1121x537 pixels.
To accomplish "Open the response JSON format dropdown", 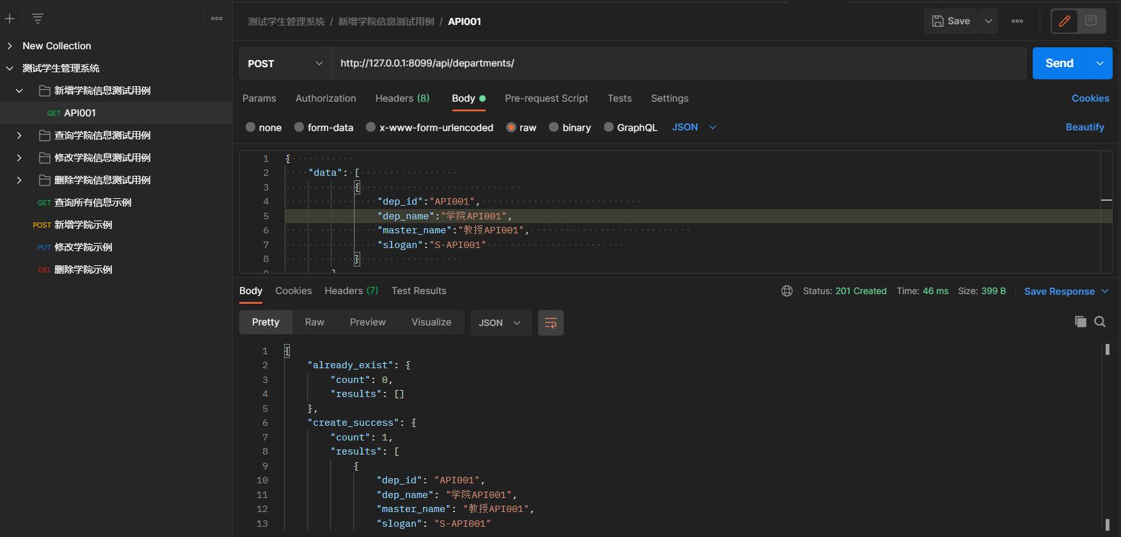I will pos(500,323).
